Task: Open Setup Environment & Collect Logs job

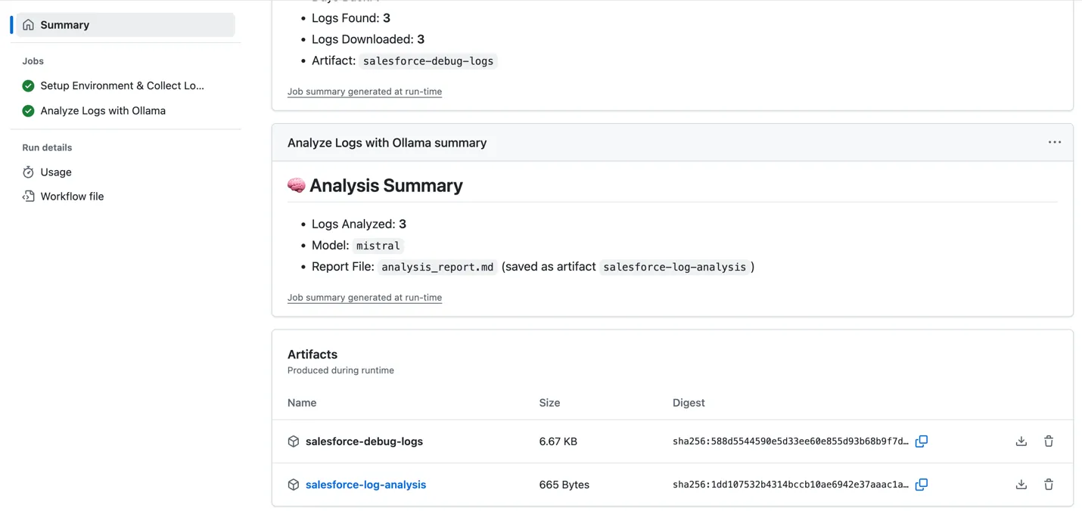Action: [x=122, y=86]
